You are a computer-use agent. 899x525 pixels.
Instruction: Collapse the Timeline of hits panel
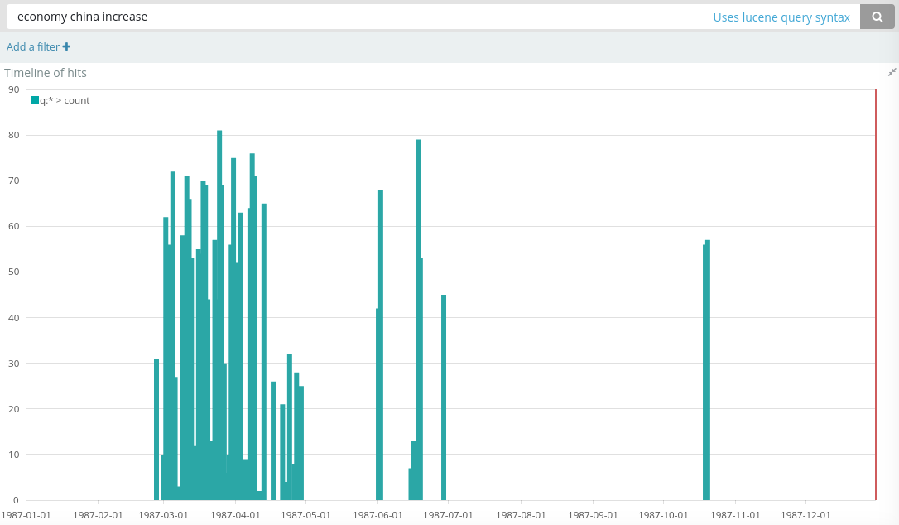pyautogui.click(x=892, y=72)
